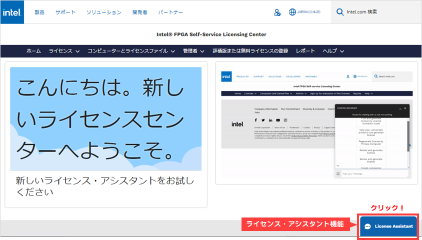
Task: Click the globe language icon
Action: tap(292, 12)
